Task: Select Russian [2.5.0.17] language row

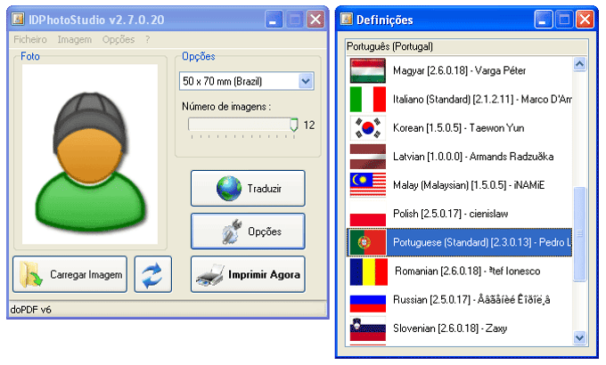Action: click(459, 300)
